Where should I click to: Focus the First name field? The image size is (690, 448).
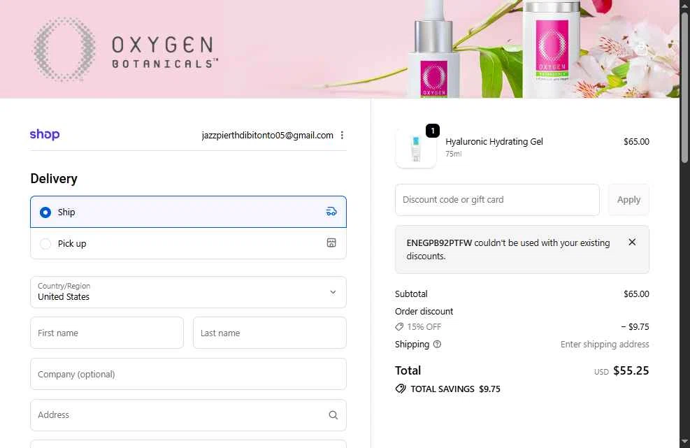coord(107,333)
